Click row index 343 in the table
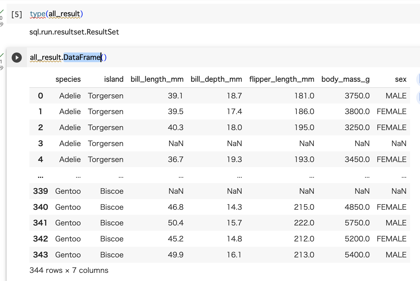This screenshot has width=420, height=281. [x=40, y=255]
